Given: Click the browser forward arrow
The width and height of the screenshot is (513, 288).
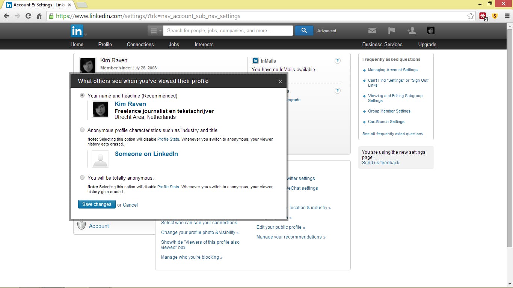Looking at the screenshot, I should [17, 16].
